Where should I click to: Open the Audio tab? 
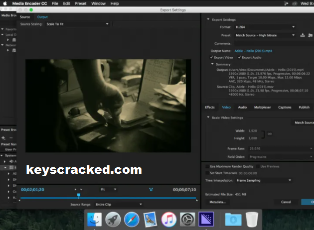point(242,107)
